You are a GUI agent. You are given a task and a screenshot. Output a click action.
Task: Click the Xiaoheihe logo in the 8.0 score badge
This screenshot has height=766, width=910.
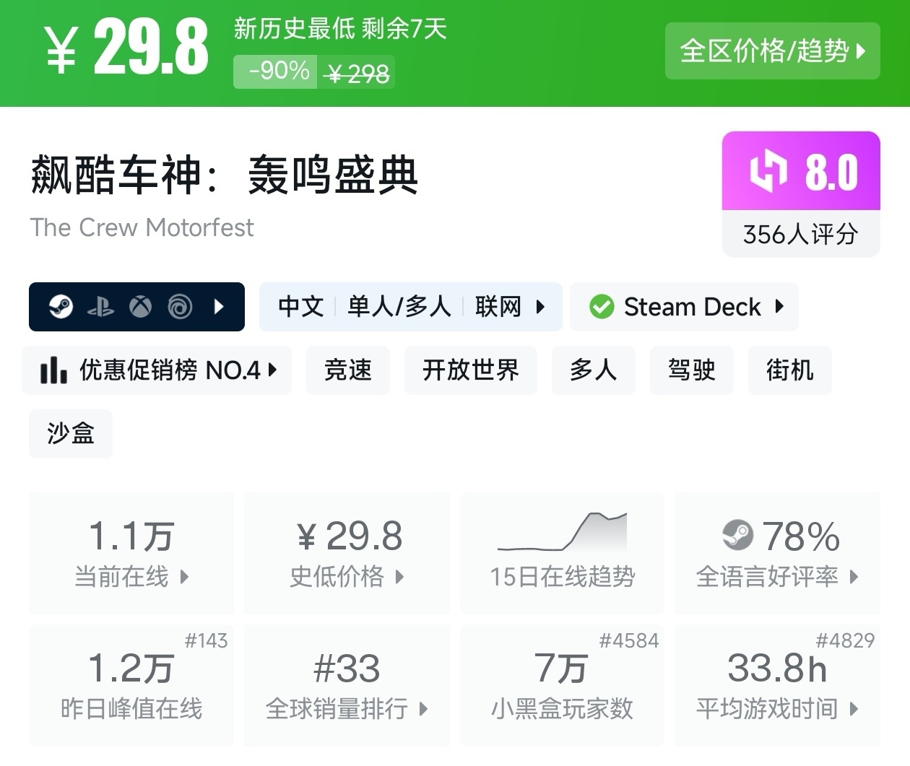point(768,171)
